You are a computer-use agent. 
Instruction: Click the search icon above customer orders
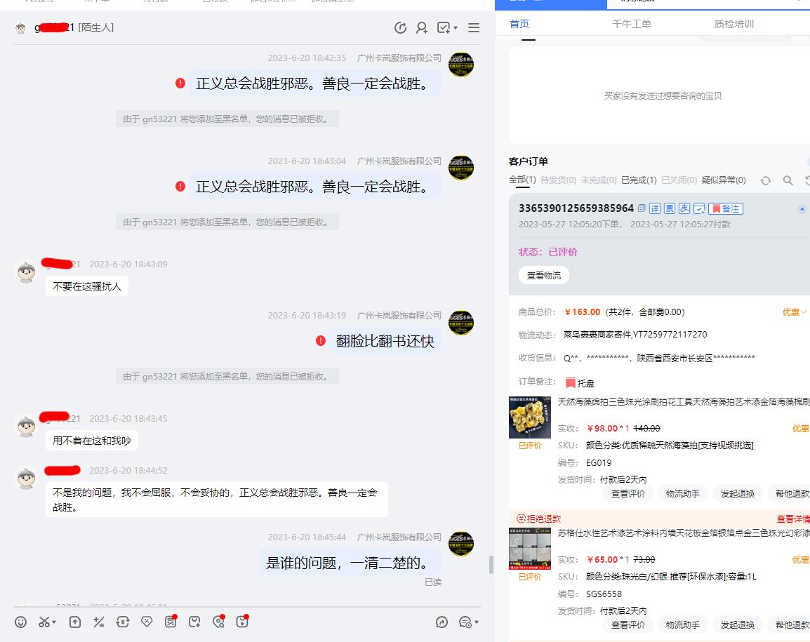pos(786,180)
